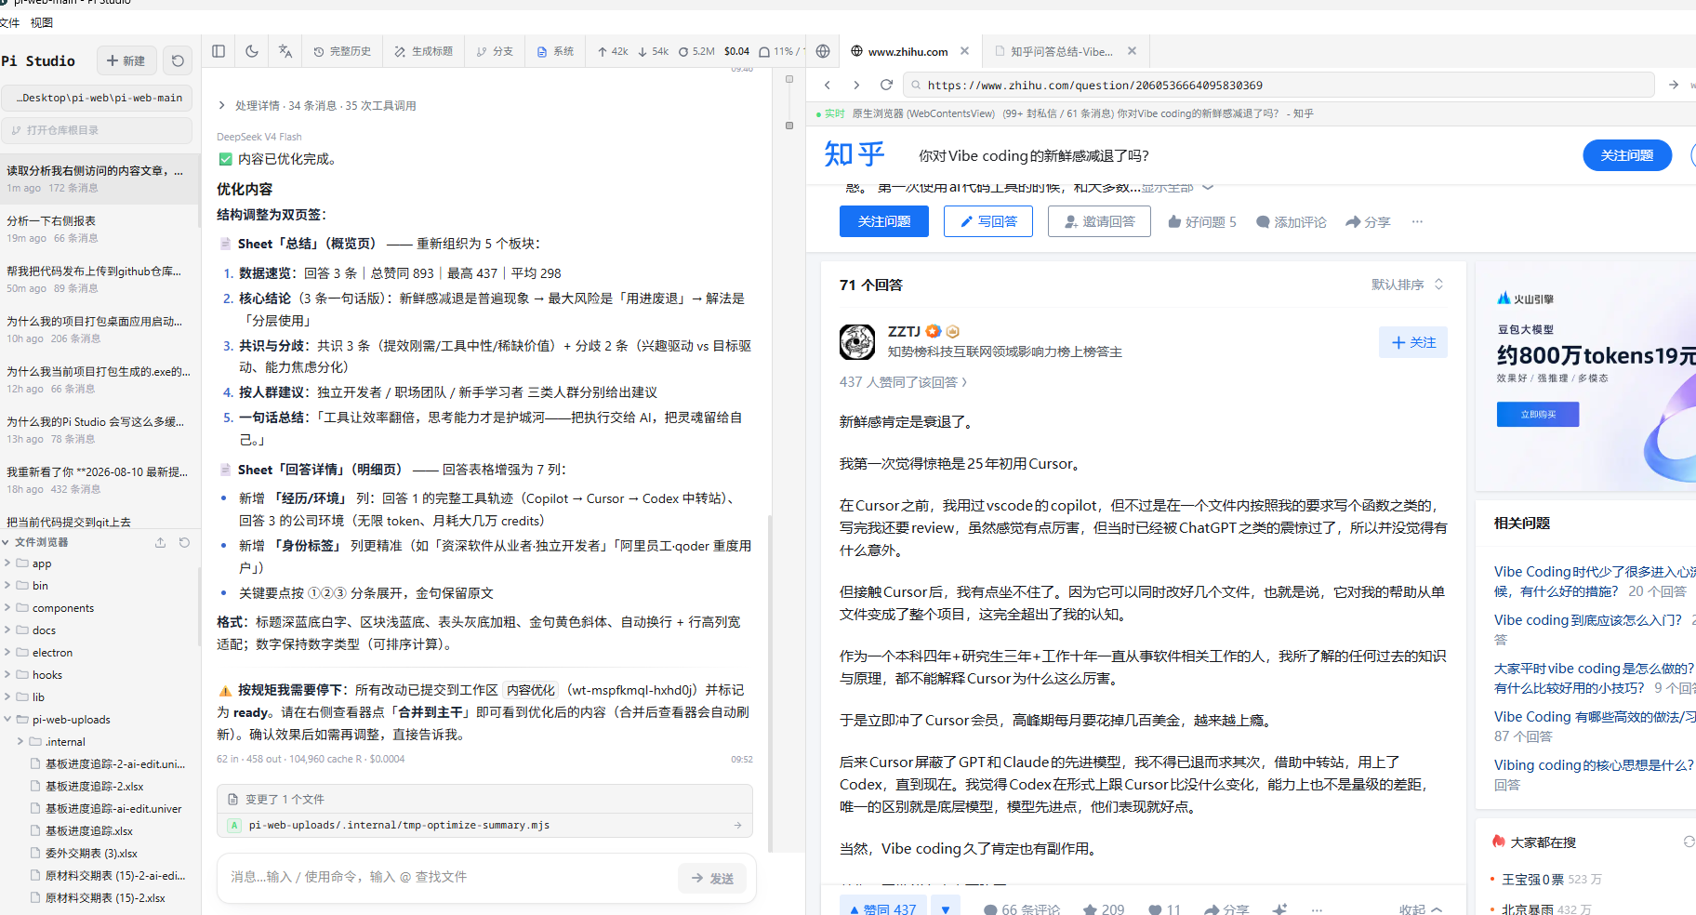
Task: Click 邀请回答 invite answer button
Action: point(1099,221)
